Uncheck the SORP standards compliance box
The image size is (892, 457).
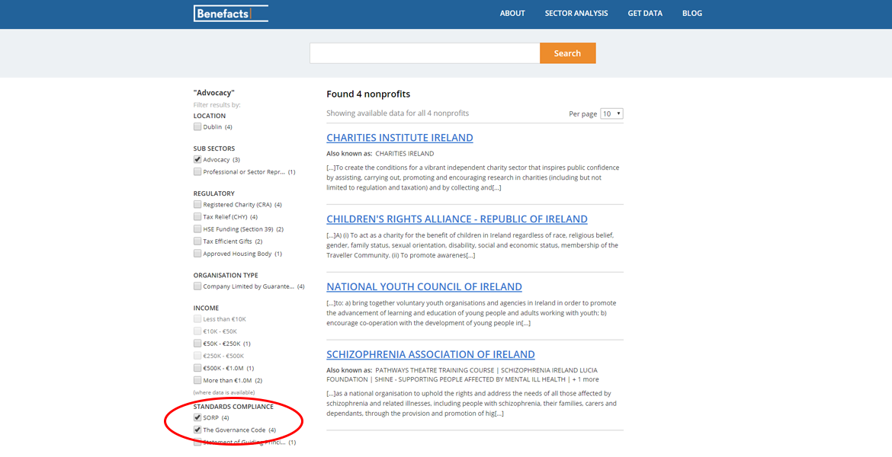[x=197, y=417]
